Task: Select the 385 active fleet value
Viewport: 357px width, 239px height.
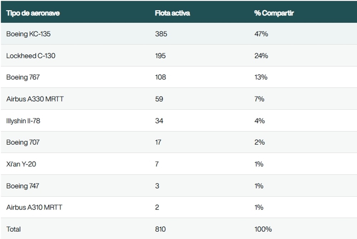Action: (x=161, y=34)
